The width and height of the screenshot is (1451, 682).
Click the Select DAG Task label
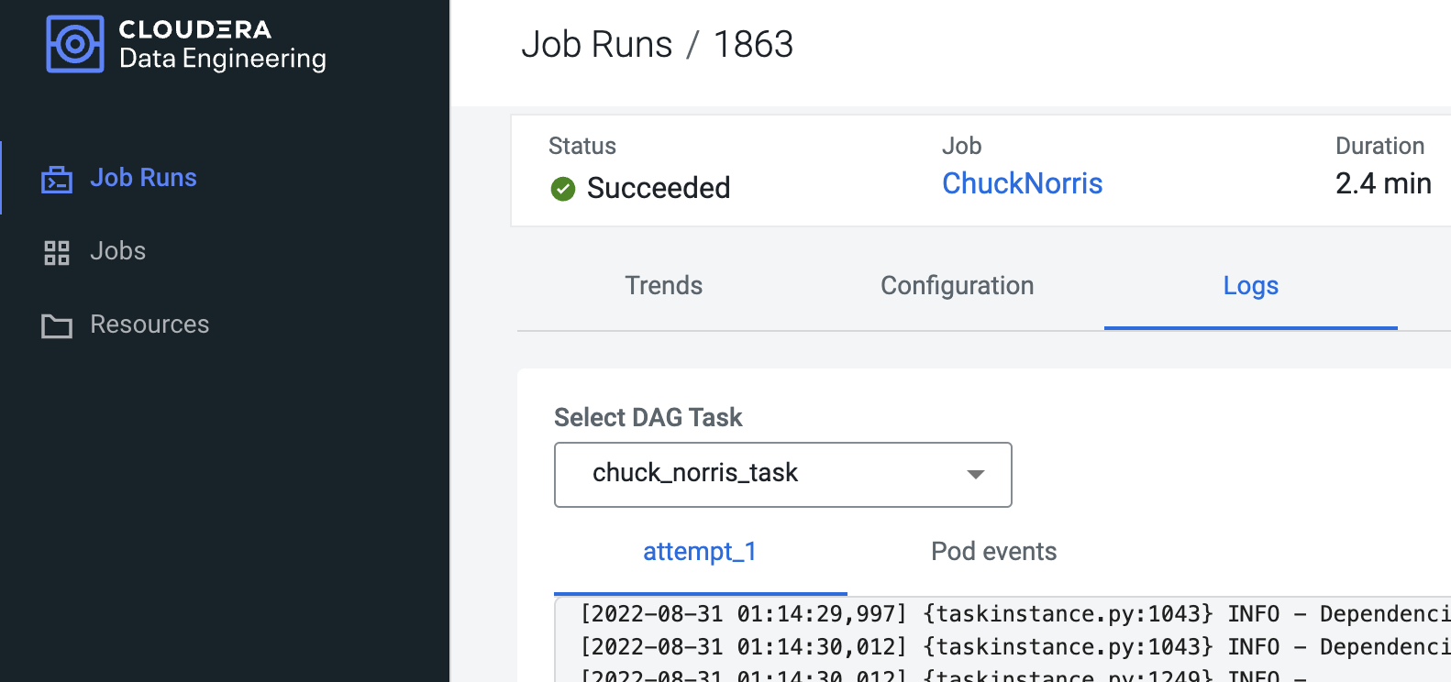648,418
